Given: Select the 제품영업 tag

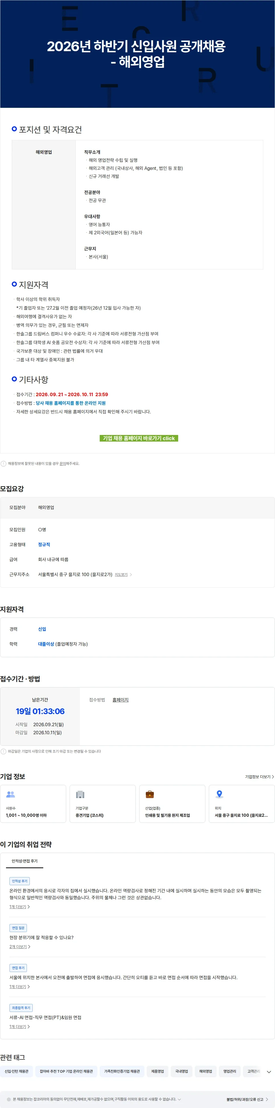Looking at the screenshot, I should coord(158,1071).
